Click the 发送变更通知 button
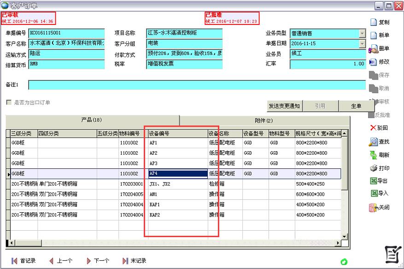Screen dimensions: 404x269 pos(284,106)
